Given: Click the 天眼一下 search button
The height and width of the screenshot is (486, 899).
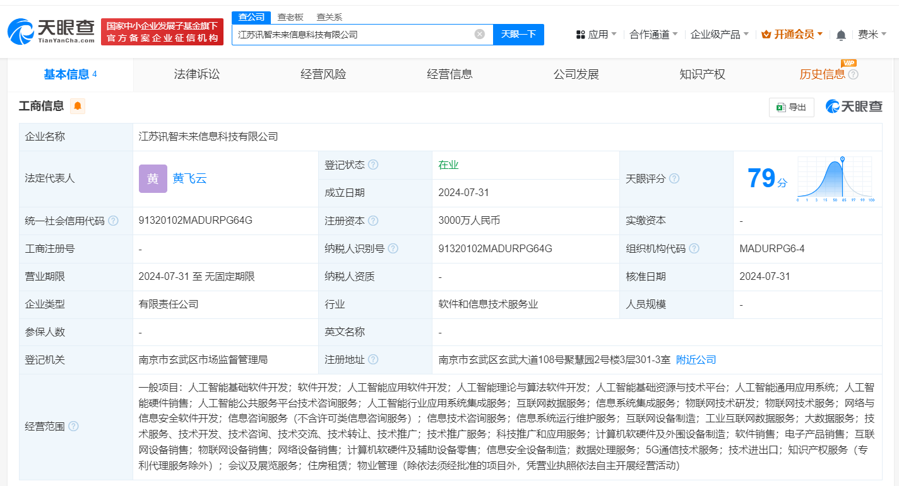Looking at the screenshot, I should (519, 35).
